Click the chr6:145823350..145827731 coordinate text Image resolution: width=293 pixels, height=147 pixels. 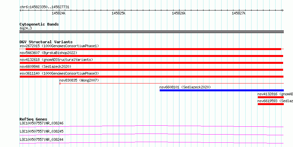click(x=44, y=7)
